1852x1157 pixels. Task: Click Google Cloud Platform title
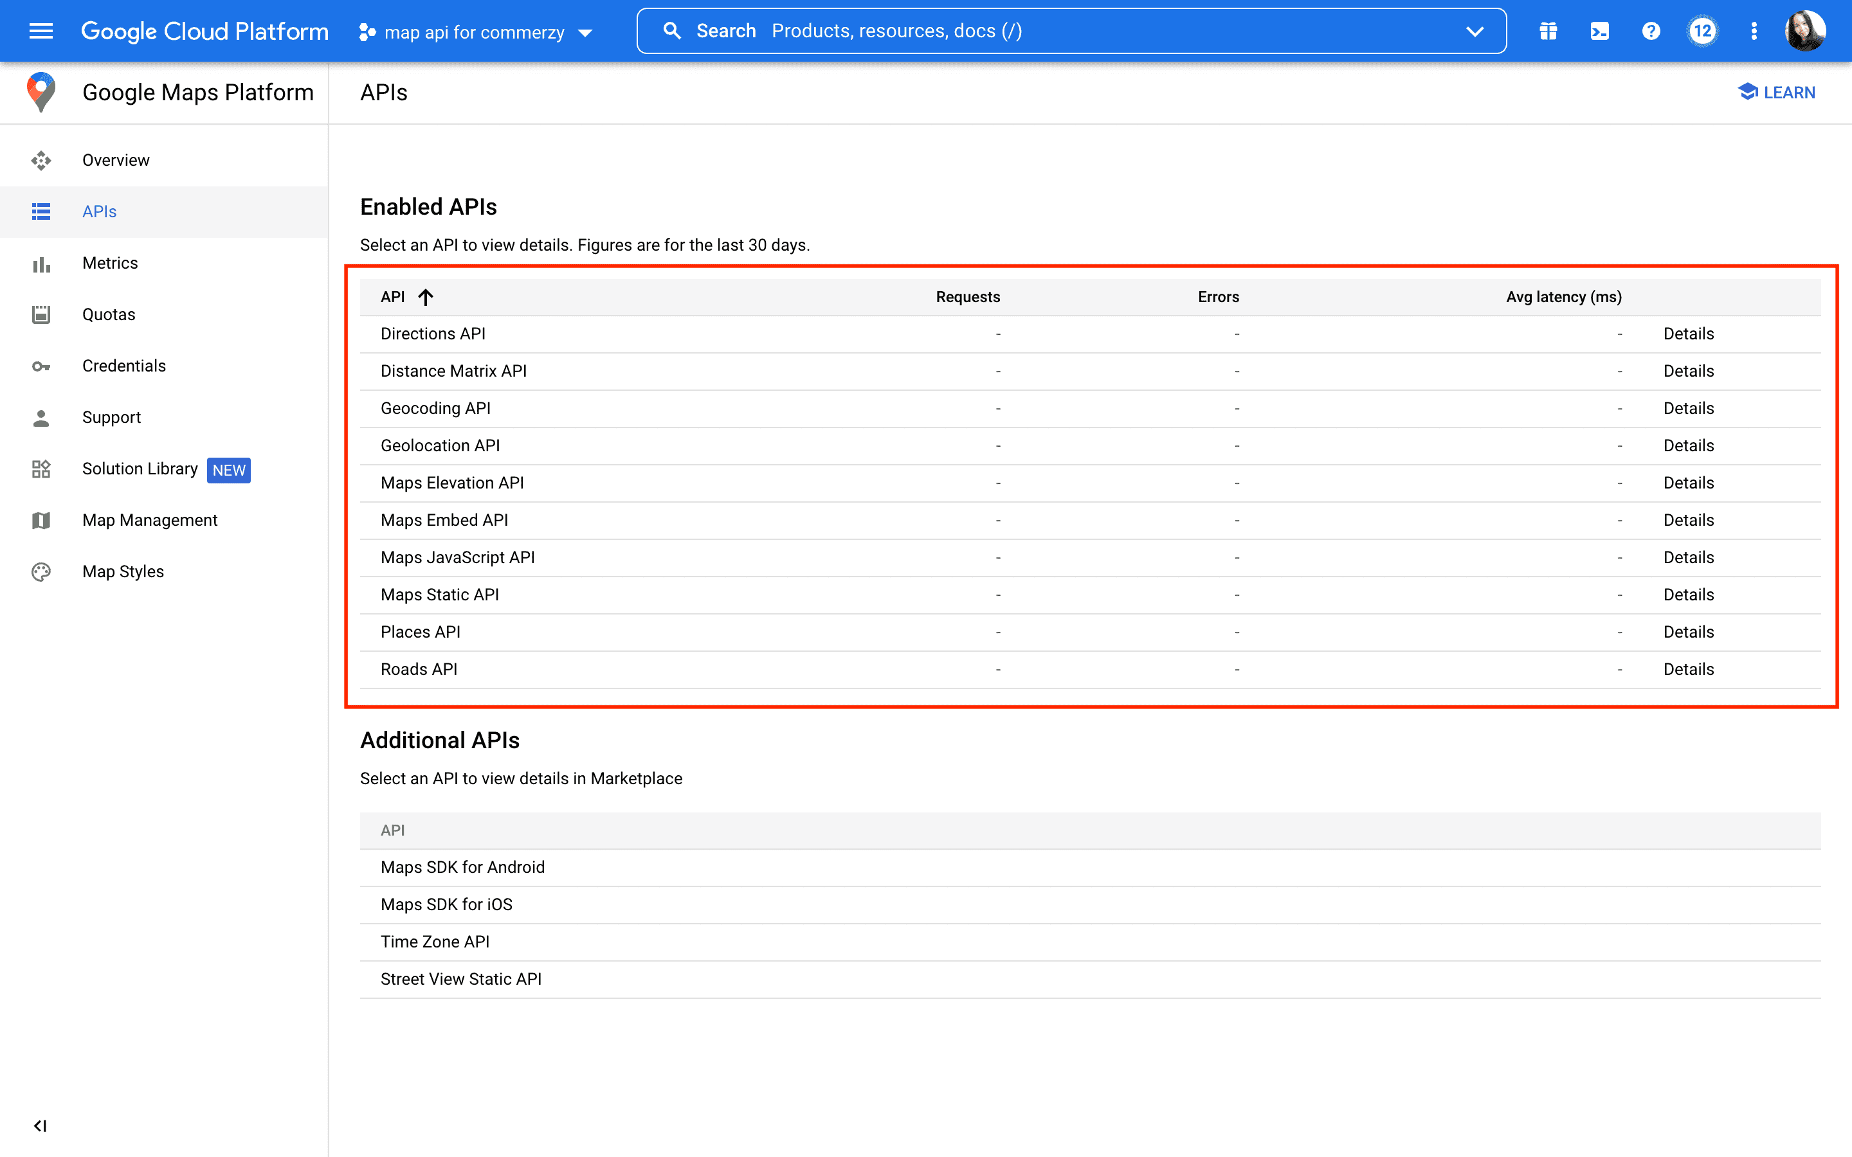coord(204,31)
